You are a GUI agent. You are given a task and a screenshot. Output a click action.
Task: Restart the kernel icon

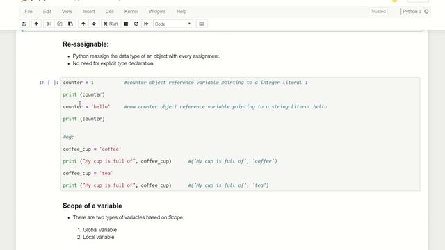tap(136, 24)
